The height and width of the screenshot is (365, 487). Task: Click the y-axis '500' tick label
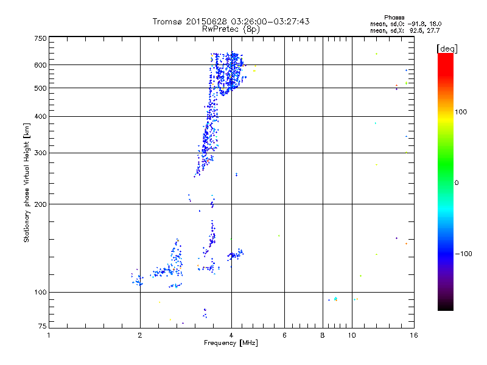[x=40, y=88]
